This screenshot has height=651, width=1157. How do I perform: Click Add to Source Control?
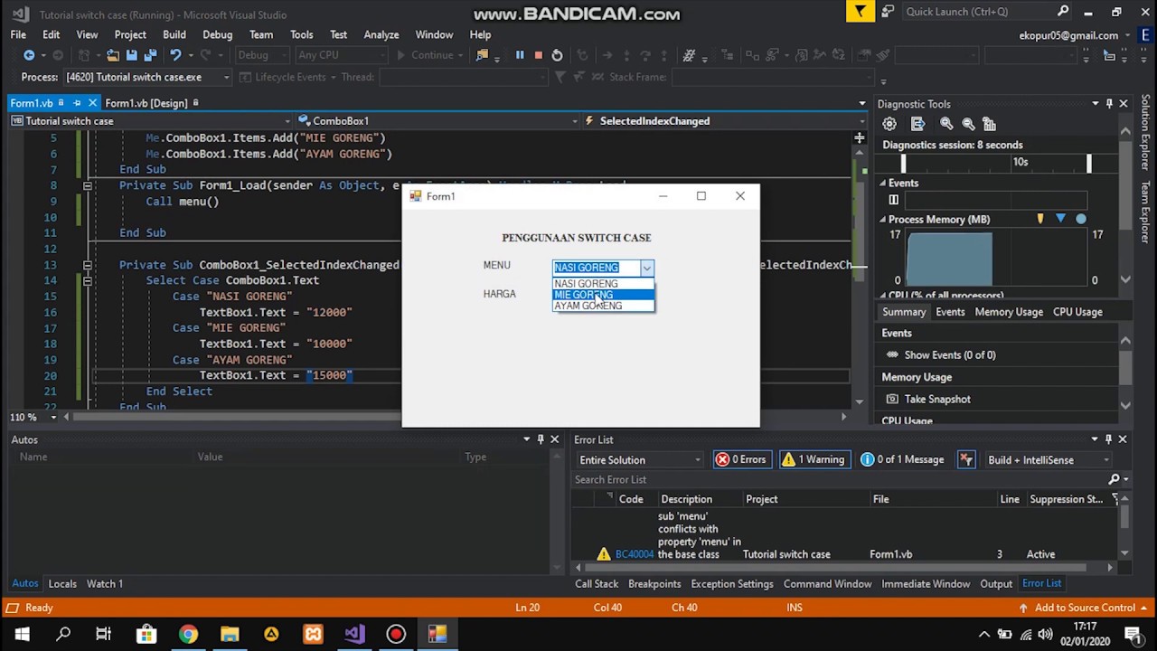pos(1085,608)
